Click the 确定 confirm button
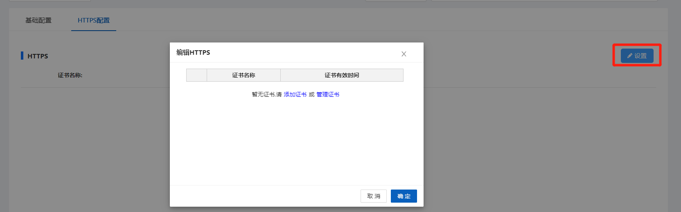This screenshot has height=212, width=681. coord(404,196)
